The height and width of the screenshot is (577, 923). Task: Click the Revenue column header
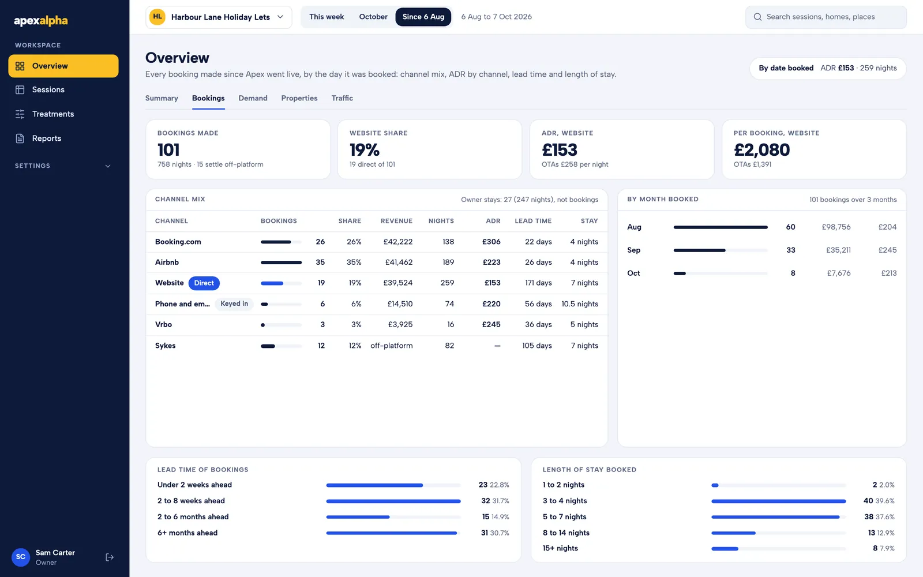(x=396, y=221)
